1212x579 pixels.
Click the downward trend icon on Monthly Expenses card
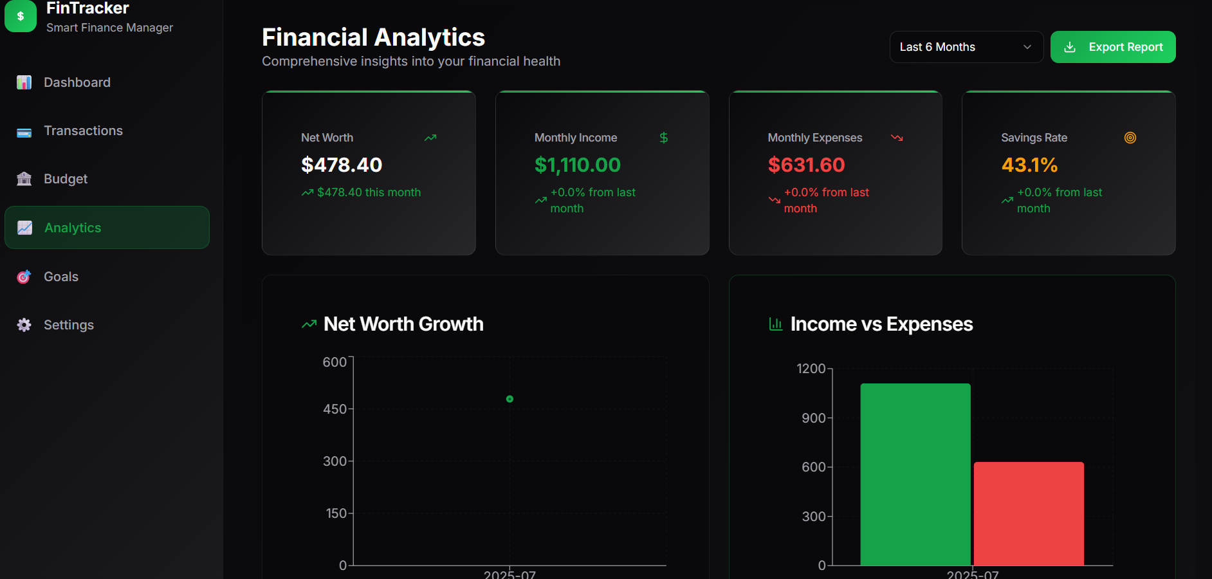click(x=897, y=137)
